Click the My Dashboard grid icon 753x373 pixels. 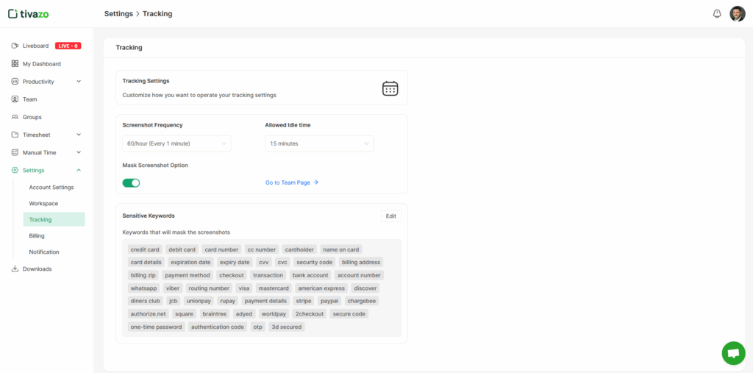[15, 64]
